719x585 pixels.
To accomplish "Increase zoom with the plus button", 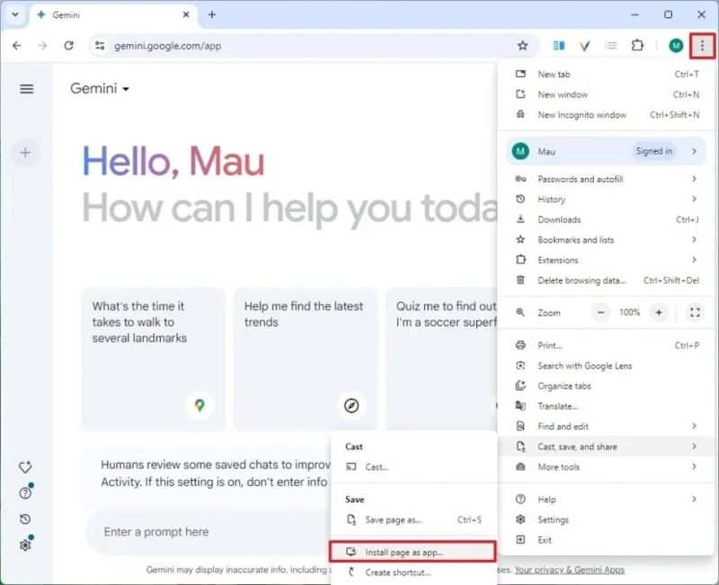I will (x=659, y=313).
